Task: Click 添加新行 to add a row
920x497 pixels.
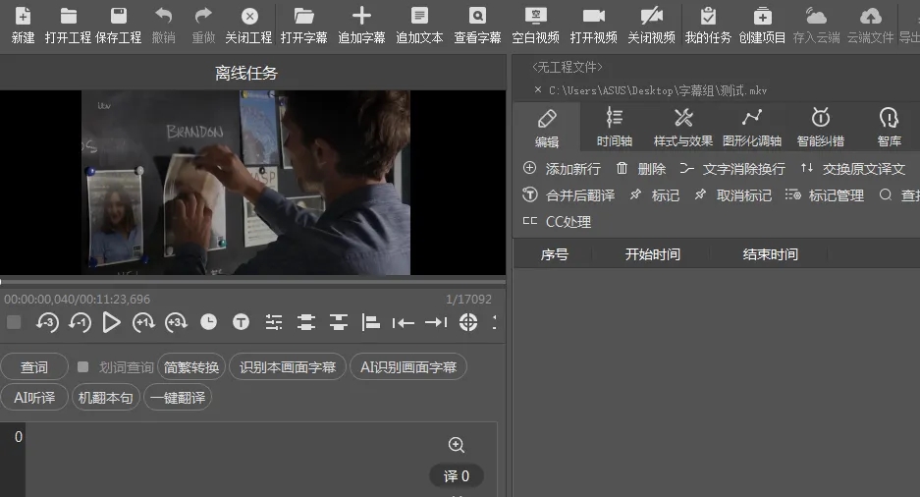Action: (x=563, y=169)
